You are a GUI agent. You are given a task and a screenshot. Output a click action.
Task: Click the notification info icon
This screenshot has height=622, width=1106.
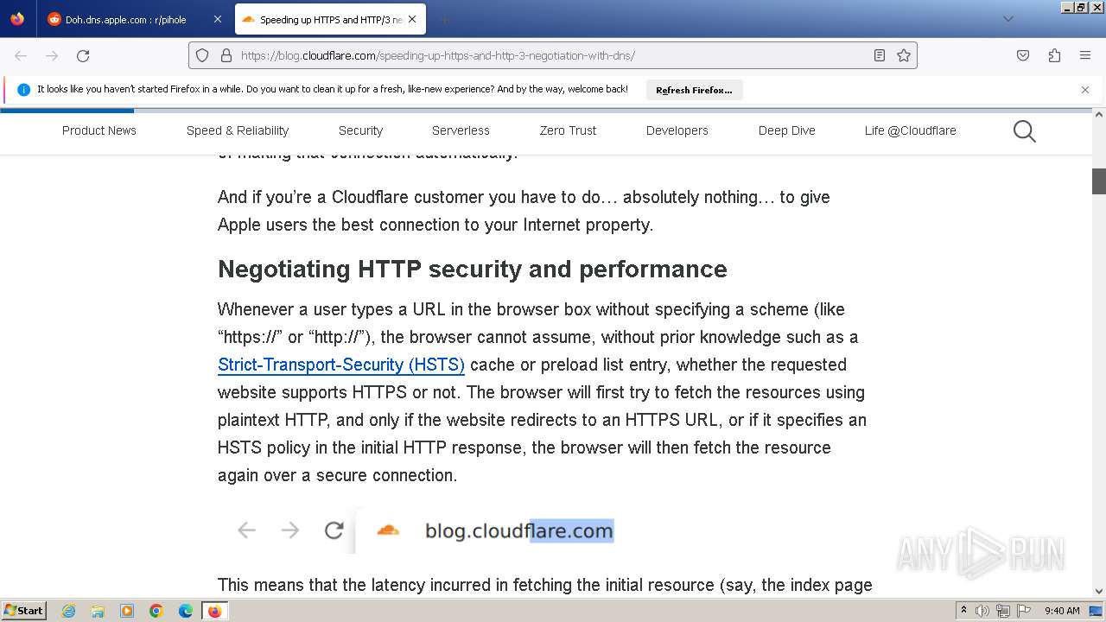(x=23, y=89)
